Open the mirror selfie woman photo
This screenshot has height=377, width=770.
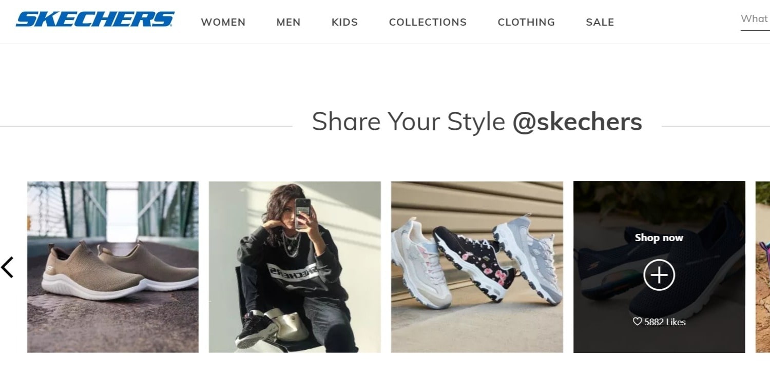(295, 267)
